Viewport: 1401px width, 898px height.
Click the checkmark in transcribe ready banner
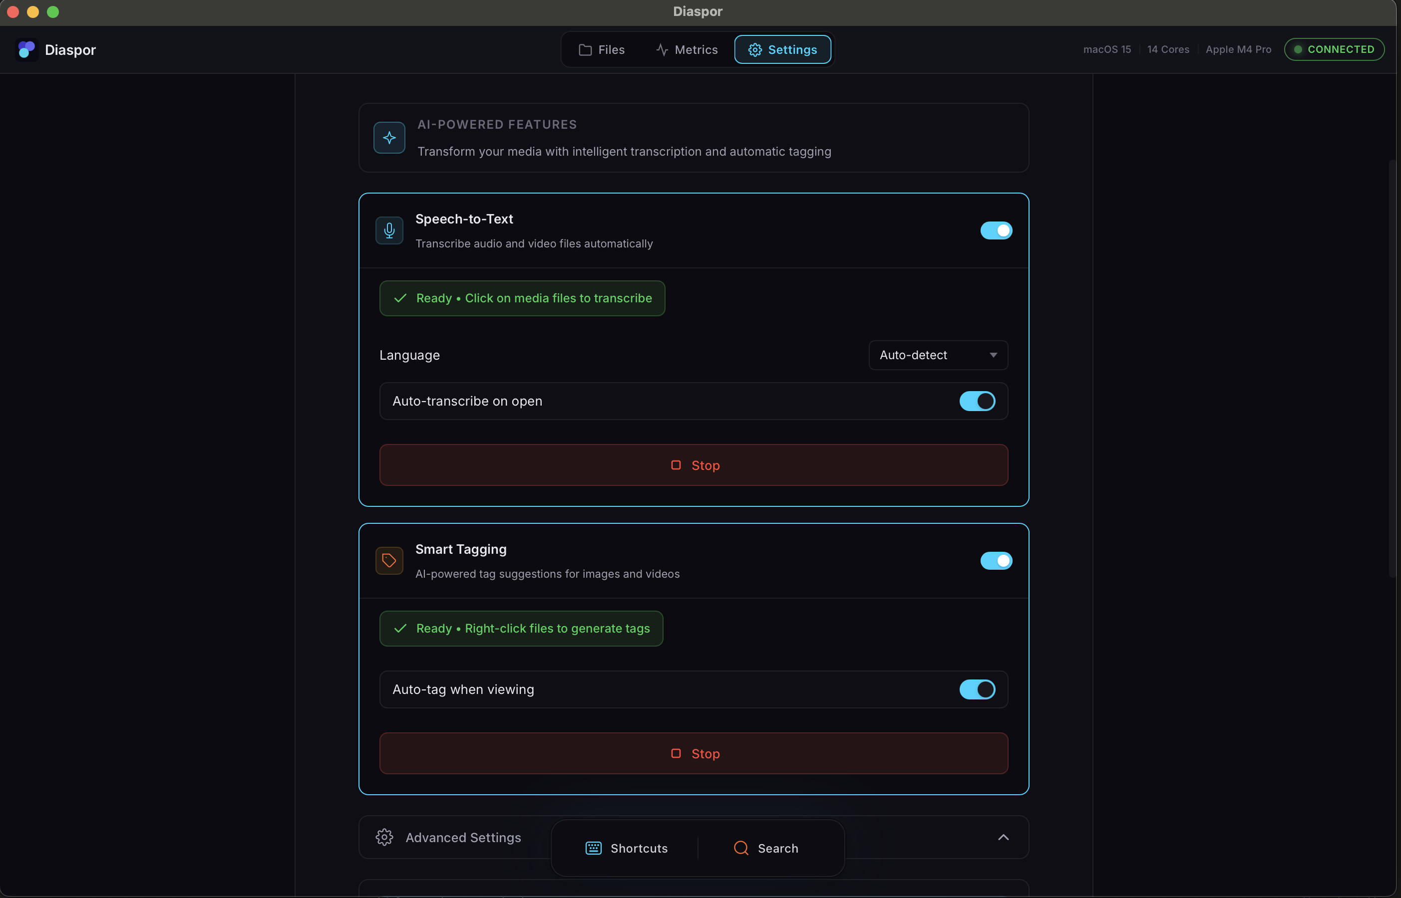[x=400, y=298]
